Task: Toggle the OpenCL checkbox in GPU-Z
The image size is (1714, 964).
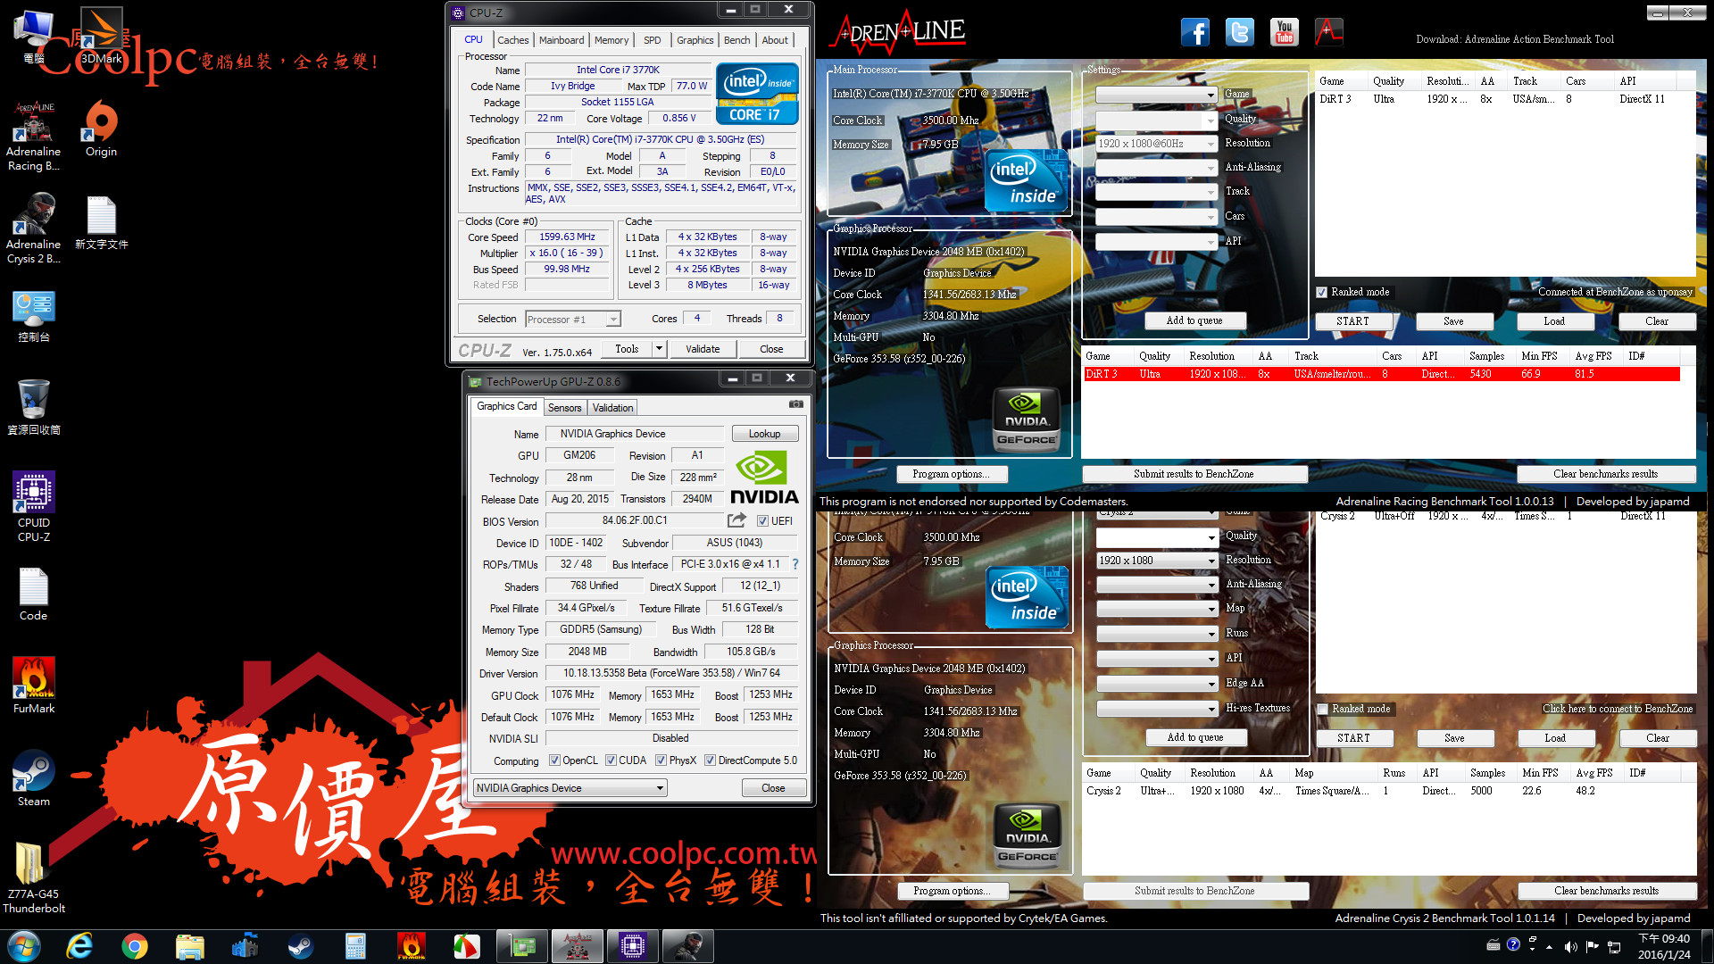Action: (554, 760)
